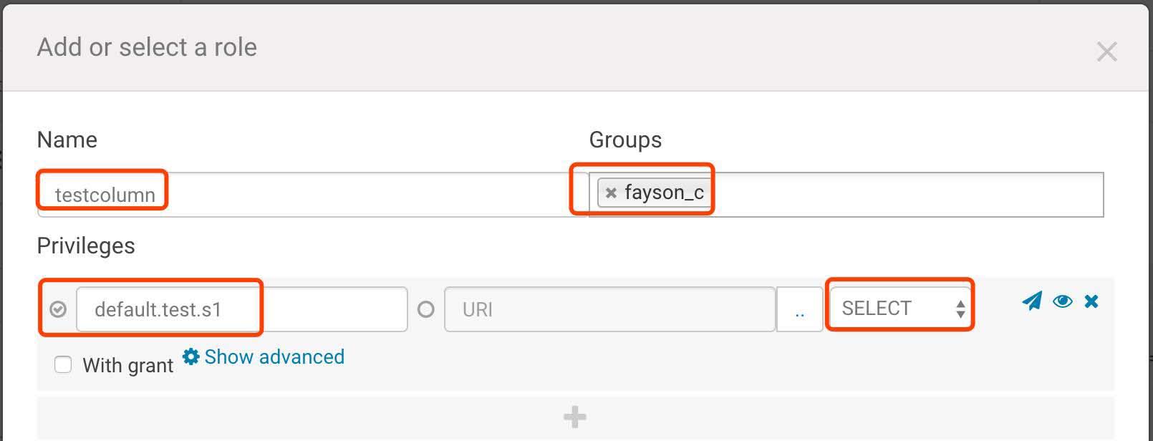
Task: Close the Add or select a role dialog
Action: coord(1106,52)
